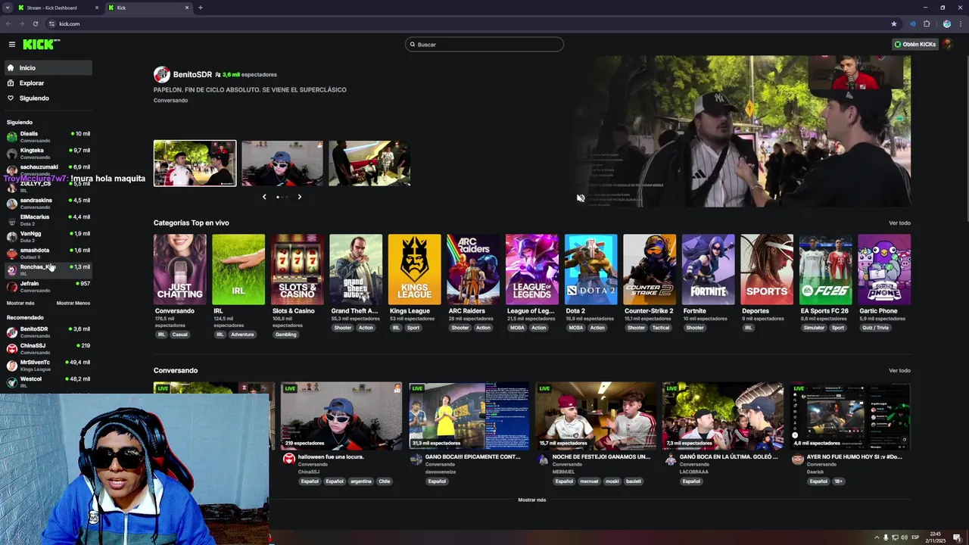Open the NOCHE DE FESTEJO stream by MERNUEL
This screenshot has height=545, width=969.
pos(596,416)
